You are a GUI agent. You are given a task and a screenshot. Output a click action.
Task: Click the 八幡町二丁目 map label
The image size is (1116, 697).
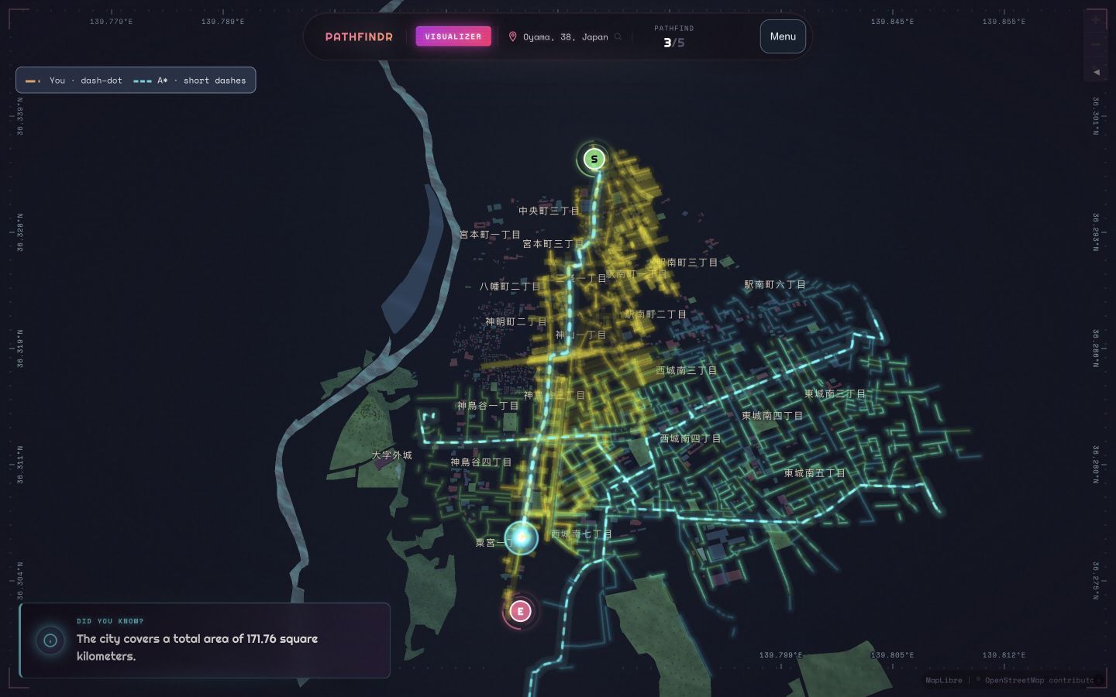point(510,287)
